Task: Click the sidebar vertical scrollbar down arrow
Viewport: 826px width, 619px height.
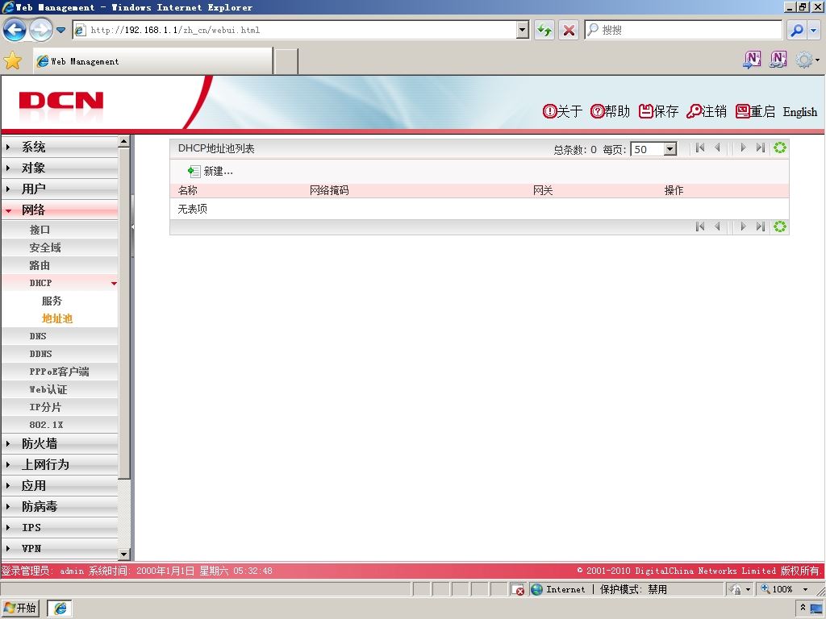Action: click(123, 554)
